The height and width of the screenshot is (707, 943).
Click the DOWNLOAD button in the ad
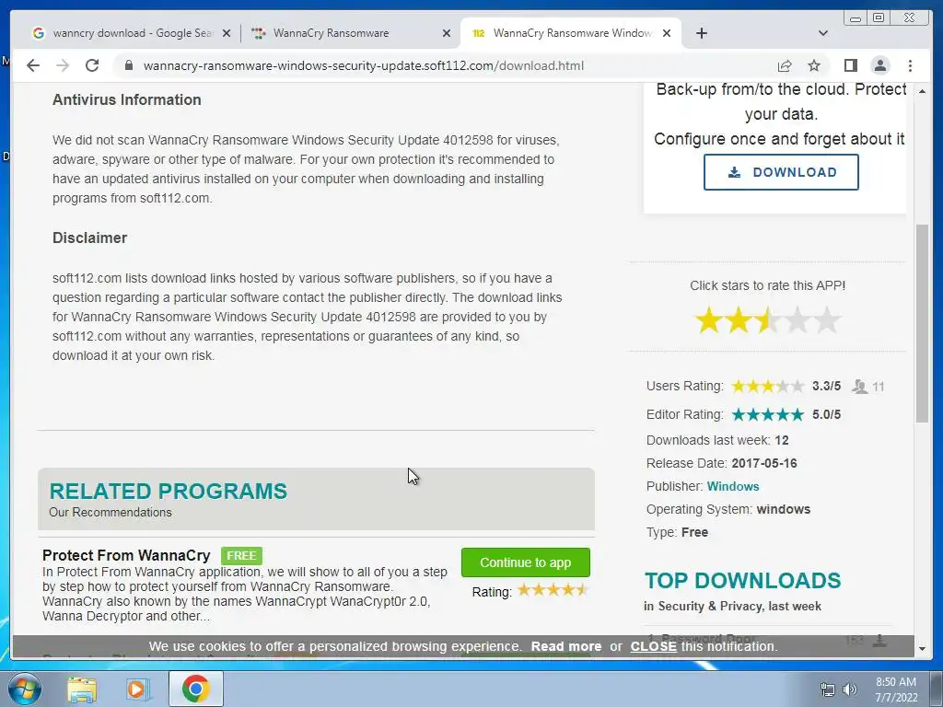coord(781,172)
